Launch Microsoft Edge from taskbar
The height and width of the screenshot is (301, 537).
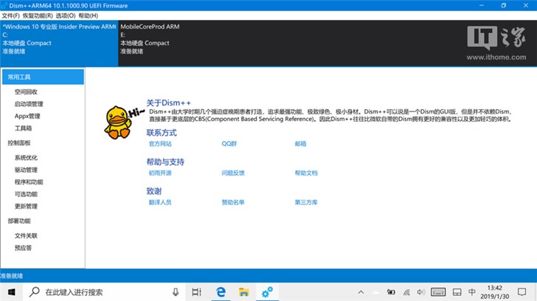(x=221, y=292)
